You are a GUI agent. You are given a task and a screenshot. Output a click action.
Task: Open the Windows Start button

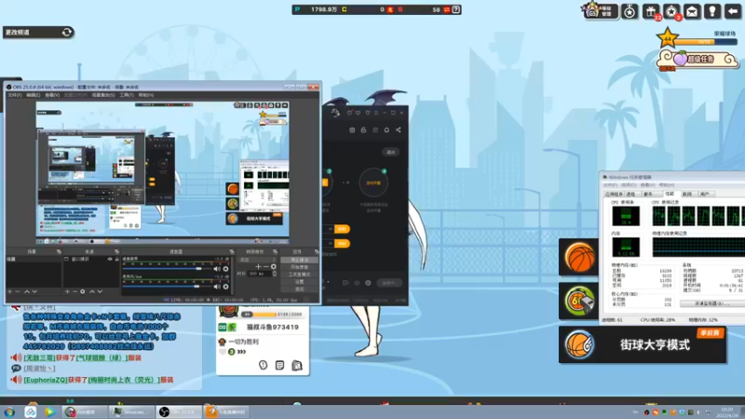point(9,412)
